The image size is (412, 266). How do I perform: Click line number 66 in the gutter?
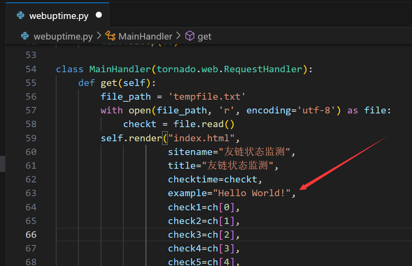[31, 235]
